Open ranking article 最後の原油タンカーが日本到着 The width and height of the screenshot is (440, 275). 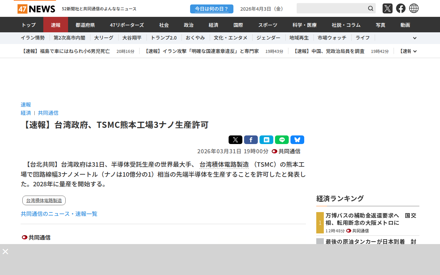tap(371, 241)
